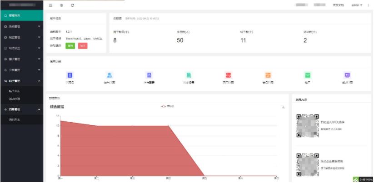Viewport: 374px width, 183px height.
Task: Open the 开发文档 link in top bar
Action: pos(339,5)
